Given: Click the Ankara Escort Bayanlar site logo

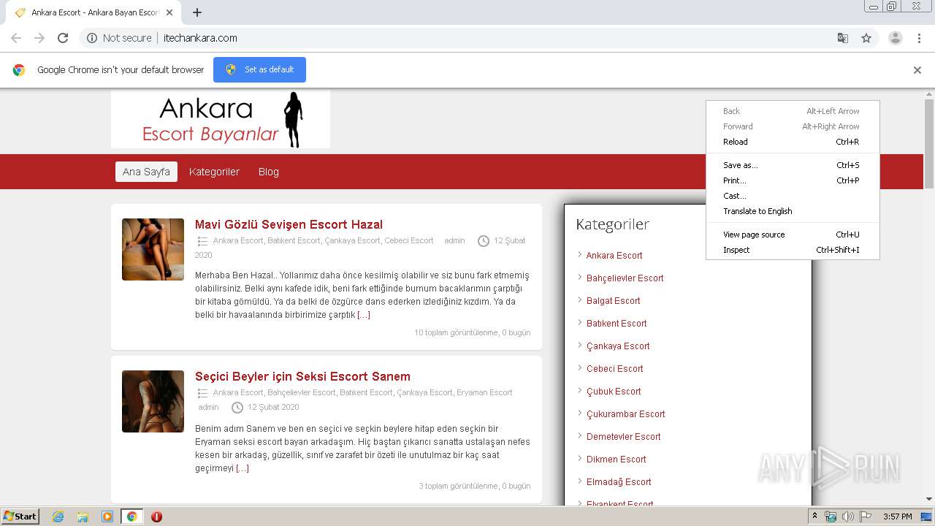Looking at the screenshot, I should point(221,119).
